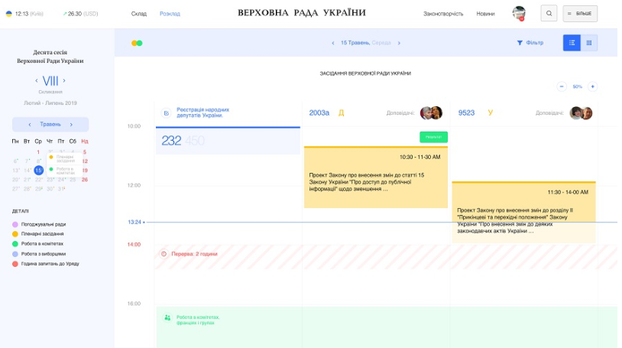Go to next convocation arrow

[64, 80]
